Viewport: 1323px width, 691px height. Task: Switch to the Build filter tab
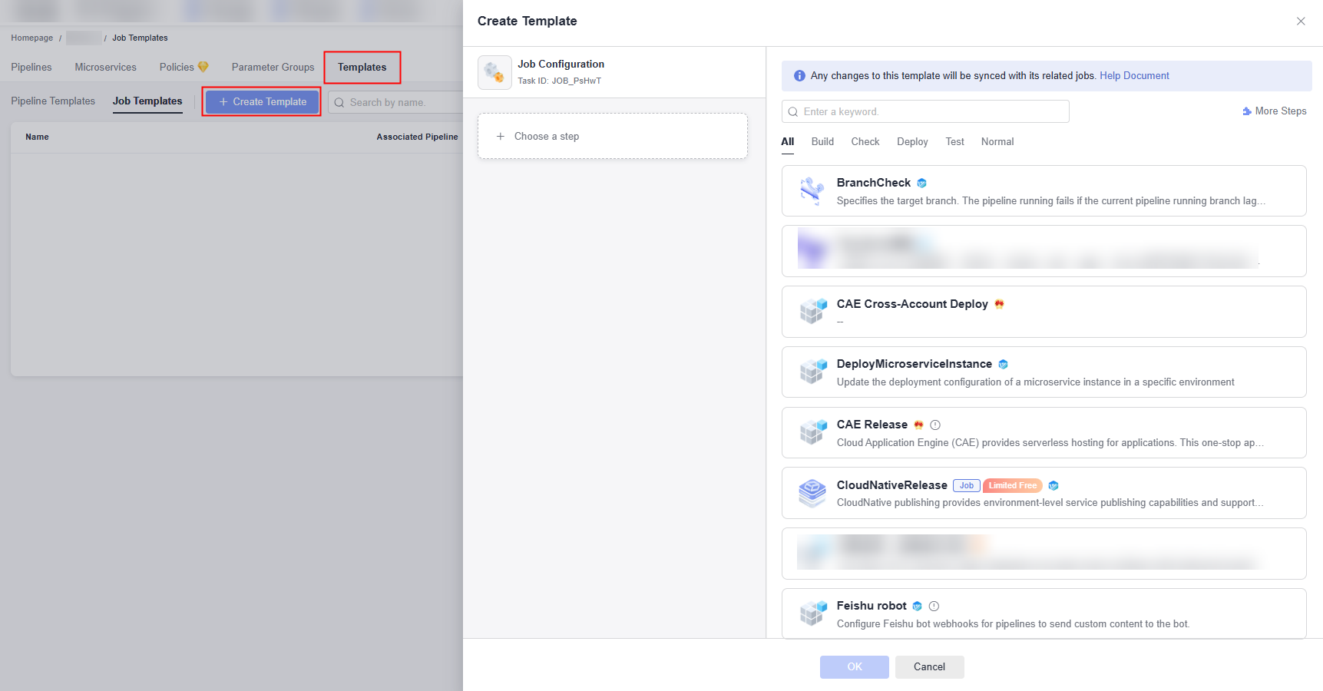pyautogui.click(x=822, y=142)
